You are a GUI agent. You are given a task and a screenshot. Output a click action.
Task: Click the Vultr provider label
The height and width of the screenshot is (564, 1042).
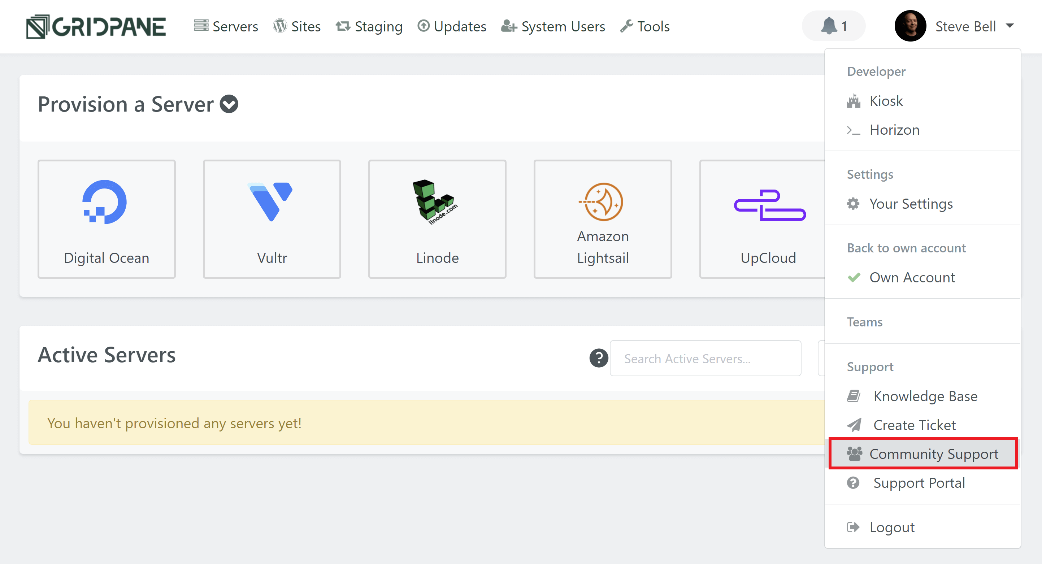pos(272,258)
